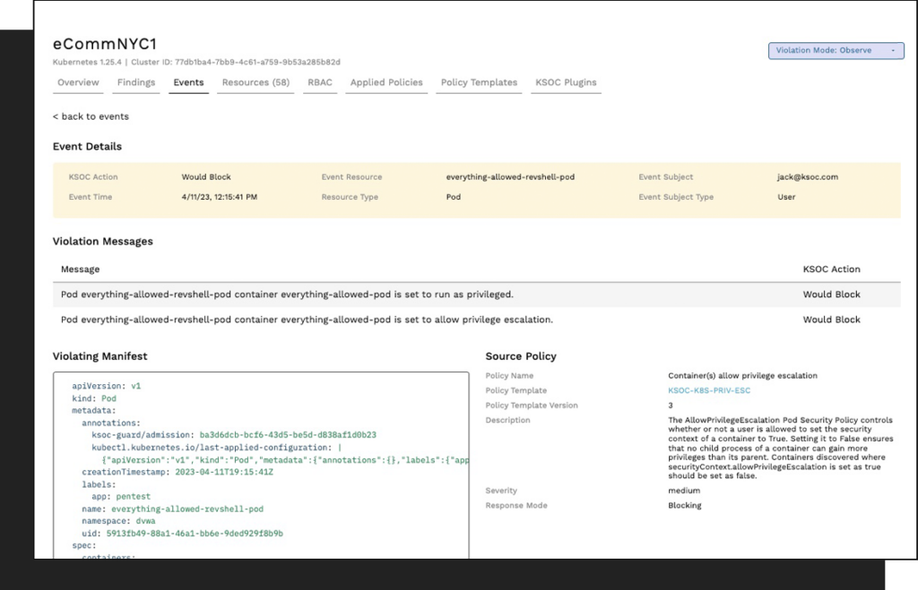
Task: Select the allow privilege escalation violation row
Action: pyautogui.click(x=477, y=320)
